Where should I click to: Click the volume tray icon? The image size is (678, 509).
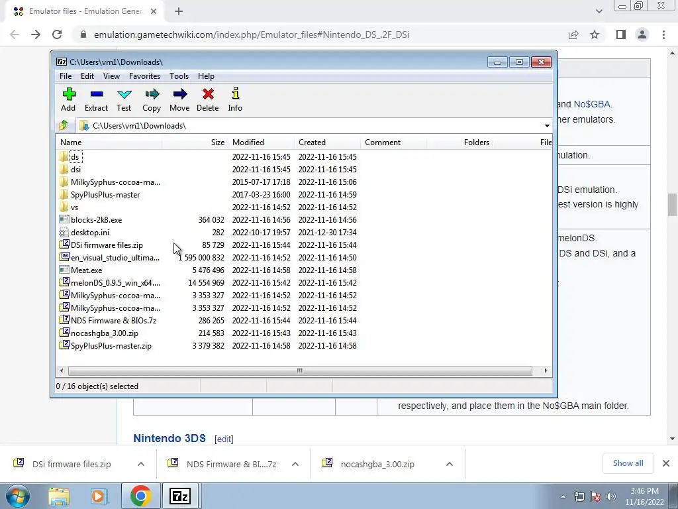(611, 496)
